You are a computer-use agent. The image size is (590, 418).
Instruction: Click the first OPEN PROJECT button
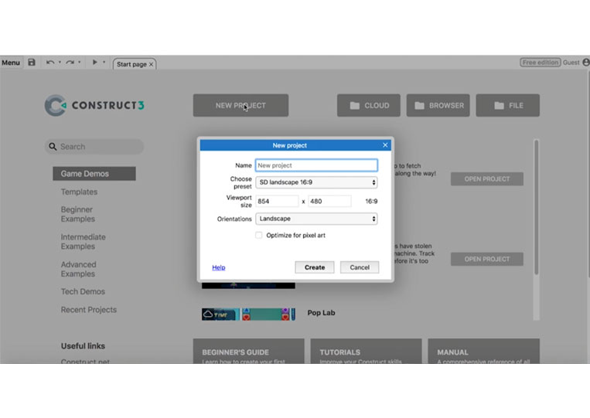[x=487, y=179]
